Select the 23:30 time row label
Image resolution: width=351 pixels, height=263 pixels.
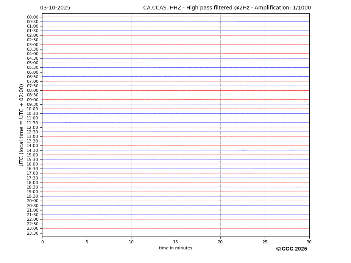pyautogui.click(x=33, y=233)
